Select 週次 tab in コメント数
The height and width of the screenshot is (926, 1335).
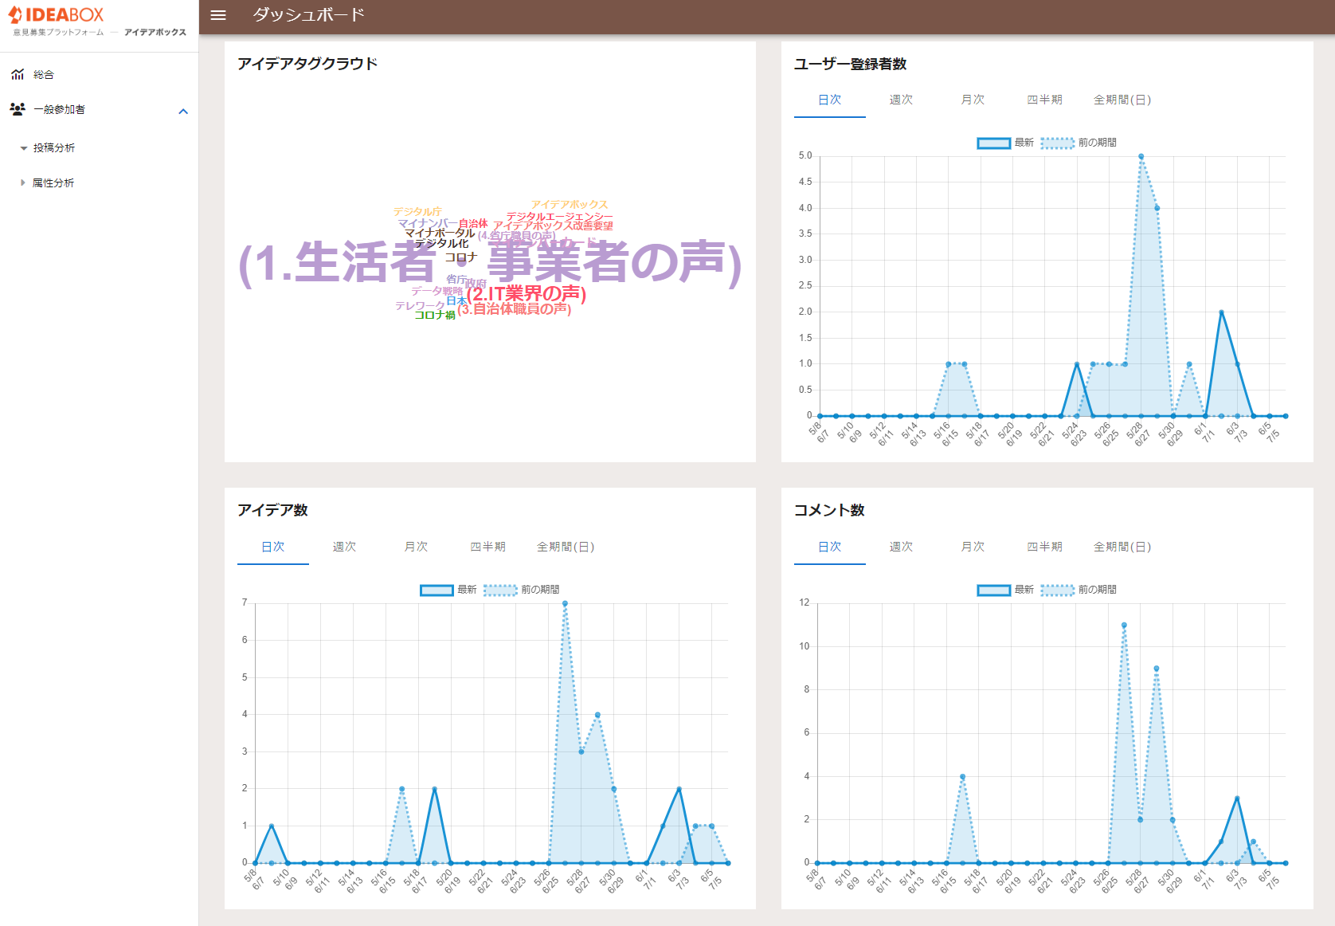902,547
